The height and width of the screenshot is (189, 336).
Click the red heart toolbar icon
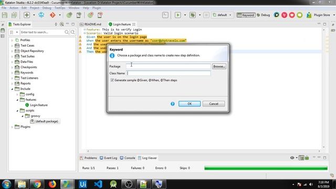click(x=292, y=15)
